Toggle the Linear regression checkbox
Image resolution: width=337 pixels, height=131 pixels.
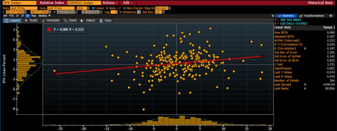tap(93, 8)
